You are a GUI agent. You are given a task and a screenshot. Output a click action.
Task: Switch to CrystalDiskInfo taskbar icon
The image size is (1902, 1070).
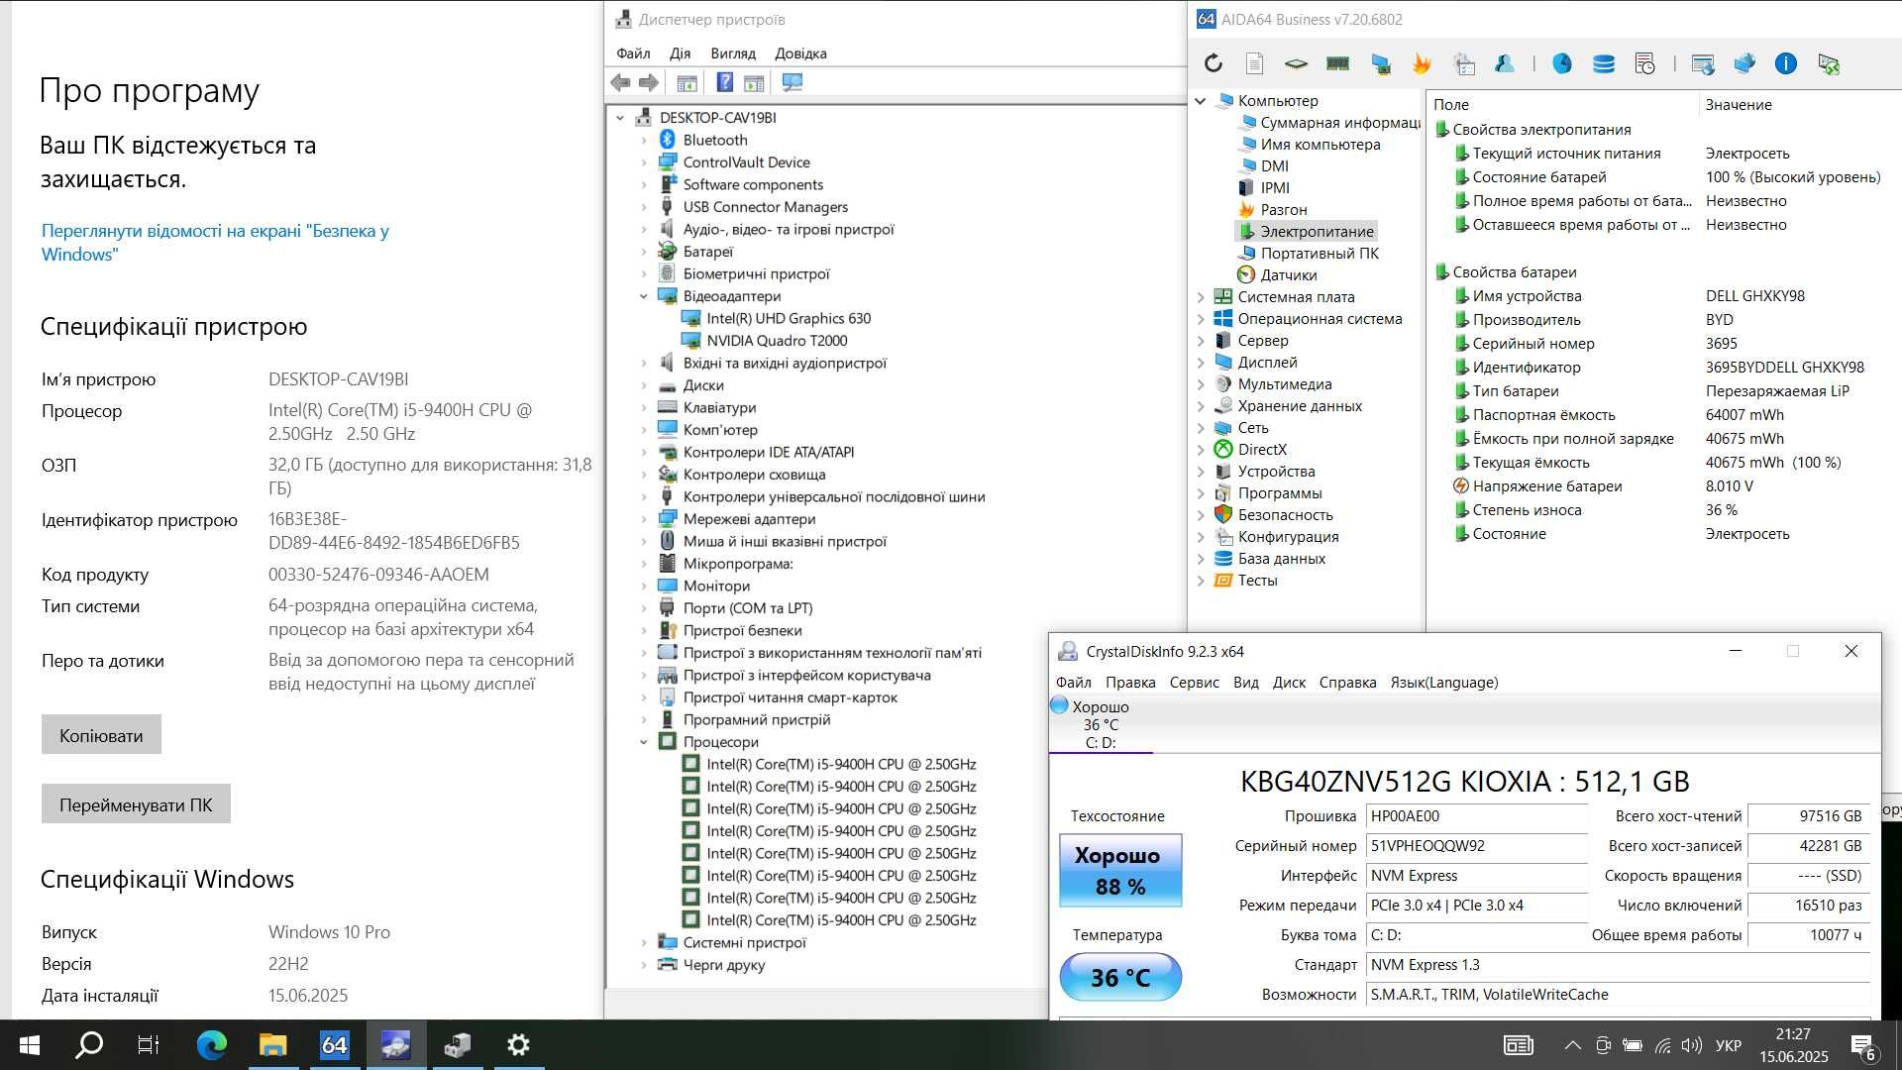pos(395,1044)
